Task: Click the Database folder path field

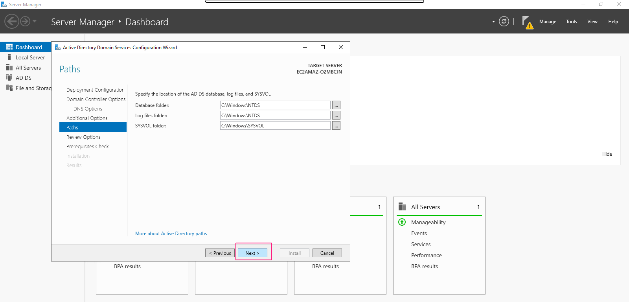Action: [x=275, y=105]
